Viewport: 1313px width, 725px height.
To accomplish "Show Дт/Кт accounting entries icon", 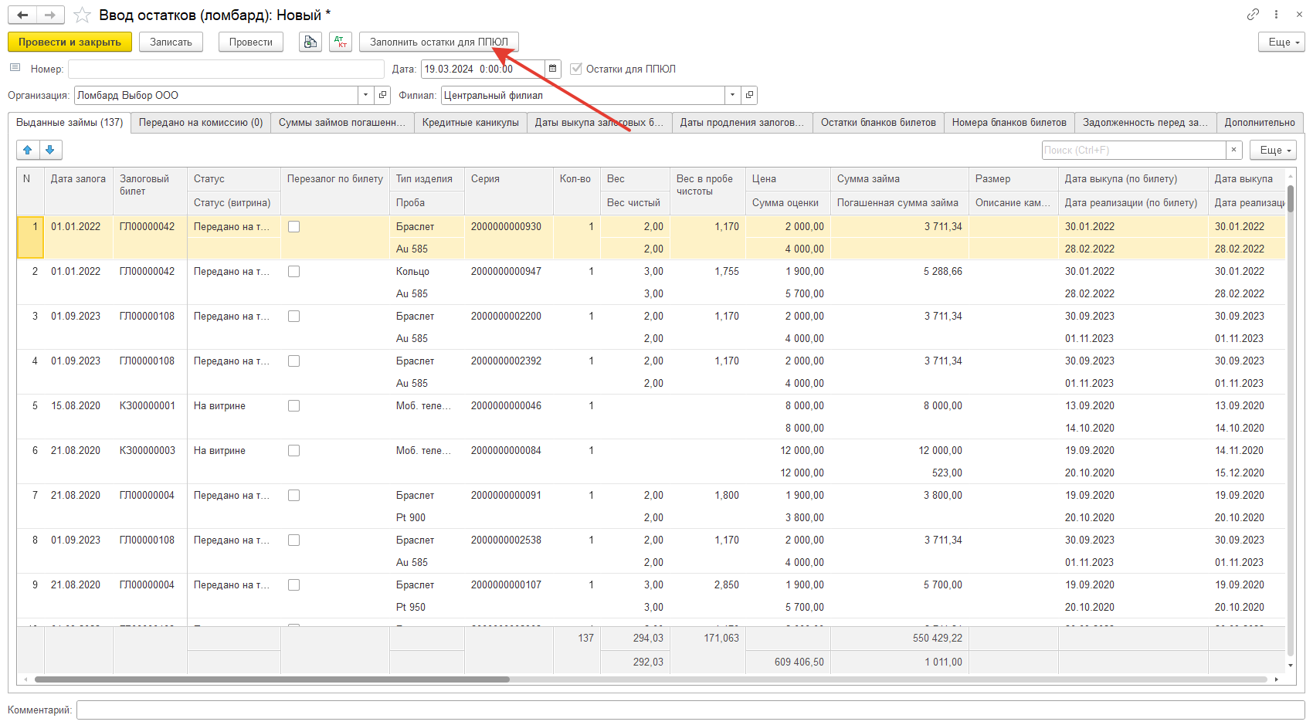I will (x=341, y=42).
